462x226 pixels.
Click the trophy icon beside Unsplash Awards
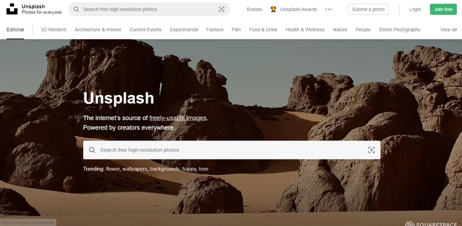[x=273, y=9]
